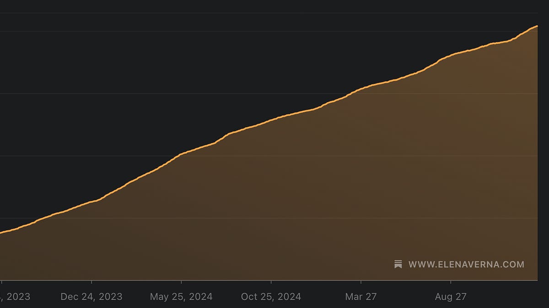Image resolution: width=549 pixels, height=308 pixels.
Task: Select the May 25, 2024 axis label
Action: [180, 296]
